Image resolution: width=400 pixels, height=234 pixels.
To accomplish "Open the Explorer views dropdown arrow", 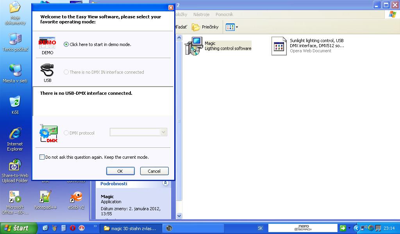I will click(x=237, y=27).
